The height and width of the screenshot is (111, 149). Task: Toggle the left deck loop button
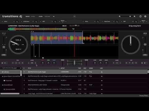32,63
